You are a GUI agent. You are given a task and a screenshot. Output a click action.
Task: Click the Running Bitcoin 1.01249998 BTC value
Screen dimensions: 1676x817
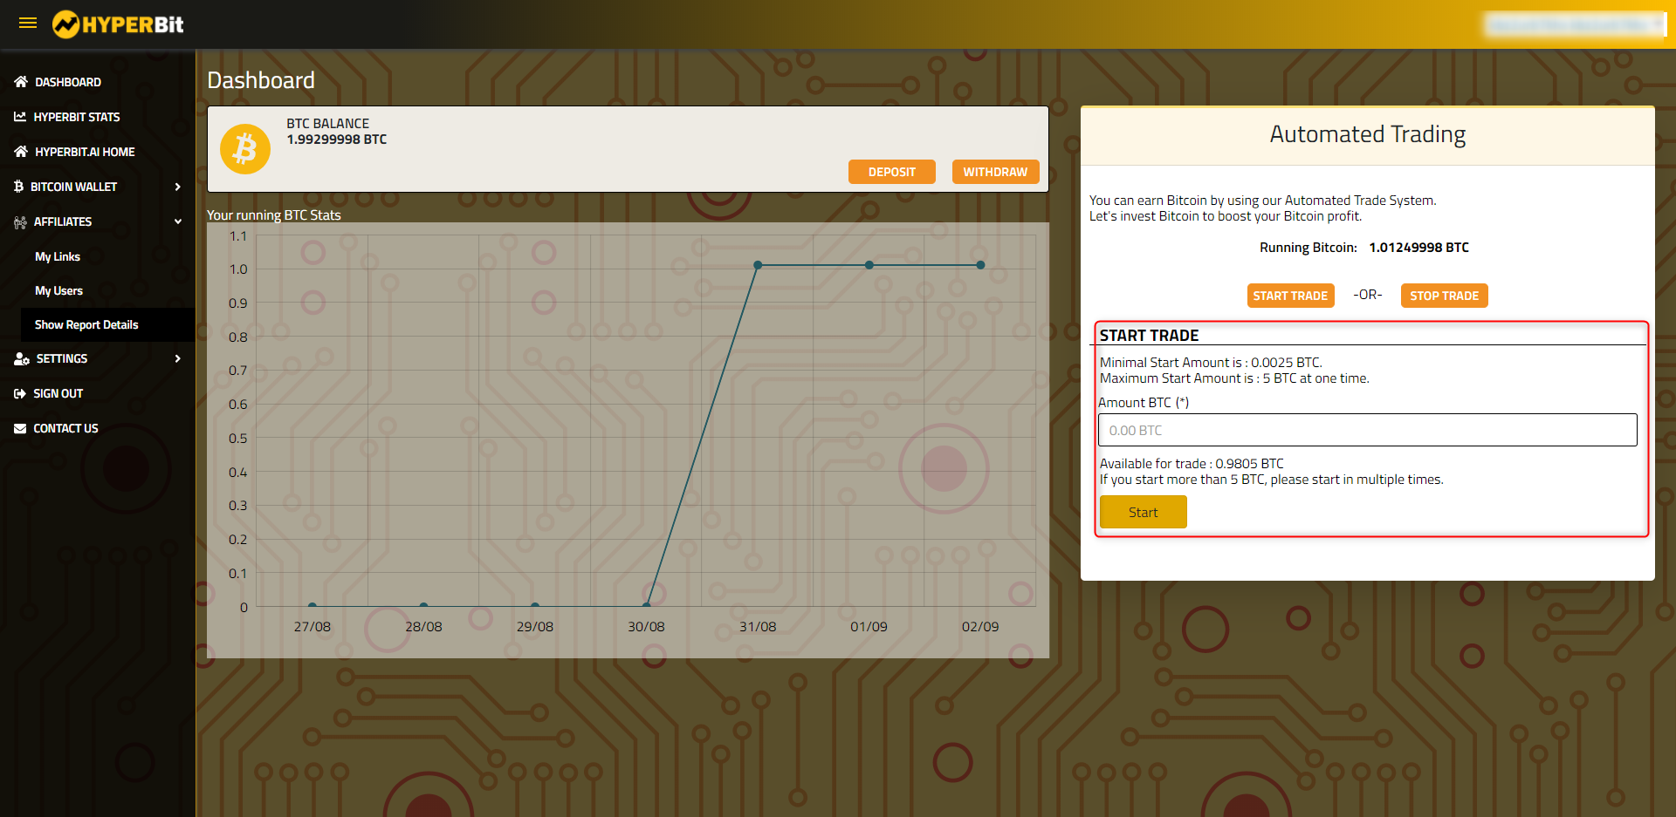(x=1418, y=248)
